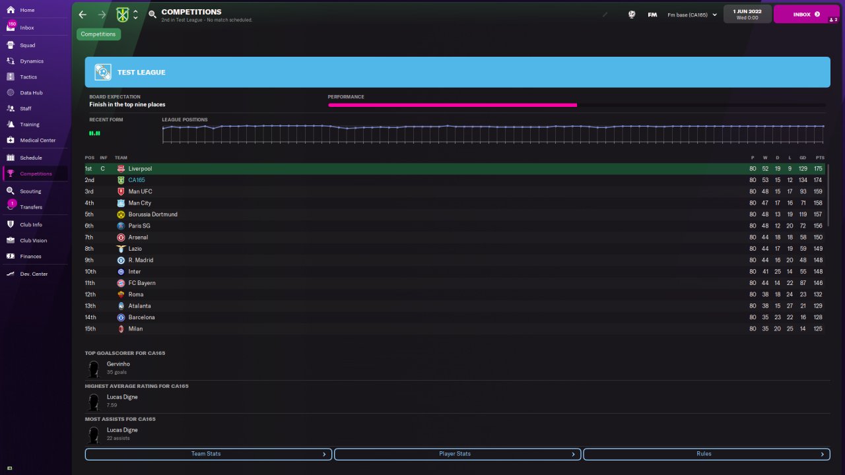Open Squad via its shirt icon
Image resolution: width=845 pixels, height=475 pixels.
(x=11, y=46)
